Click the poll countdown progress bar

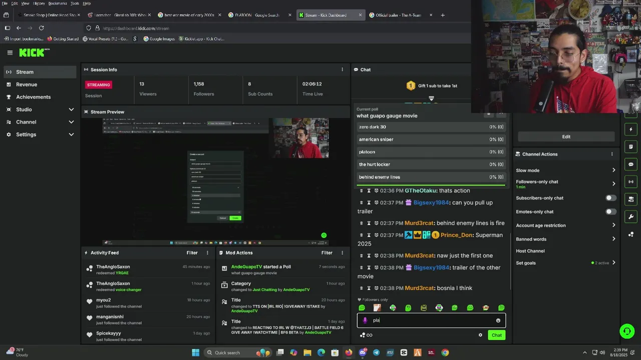[x=431, y=185]
